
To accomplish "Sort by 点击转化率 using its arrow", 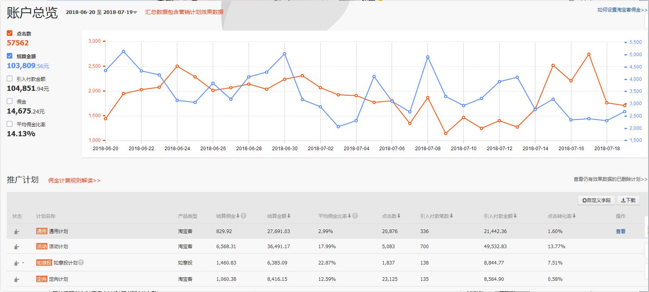I will 574,216.
